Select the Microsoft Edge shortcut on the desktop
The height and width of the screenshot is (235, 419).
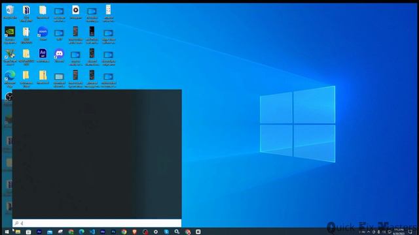[10, 78]
